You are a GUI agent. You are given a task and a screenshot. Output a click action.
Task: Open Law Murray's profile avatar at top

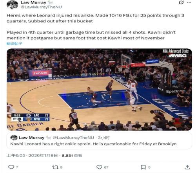coord(13,5)
